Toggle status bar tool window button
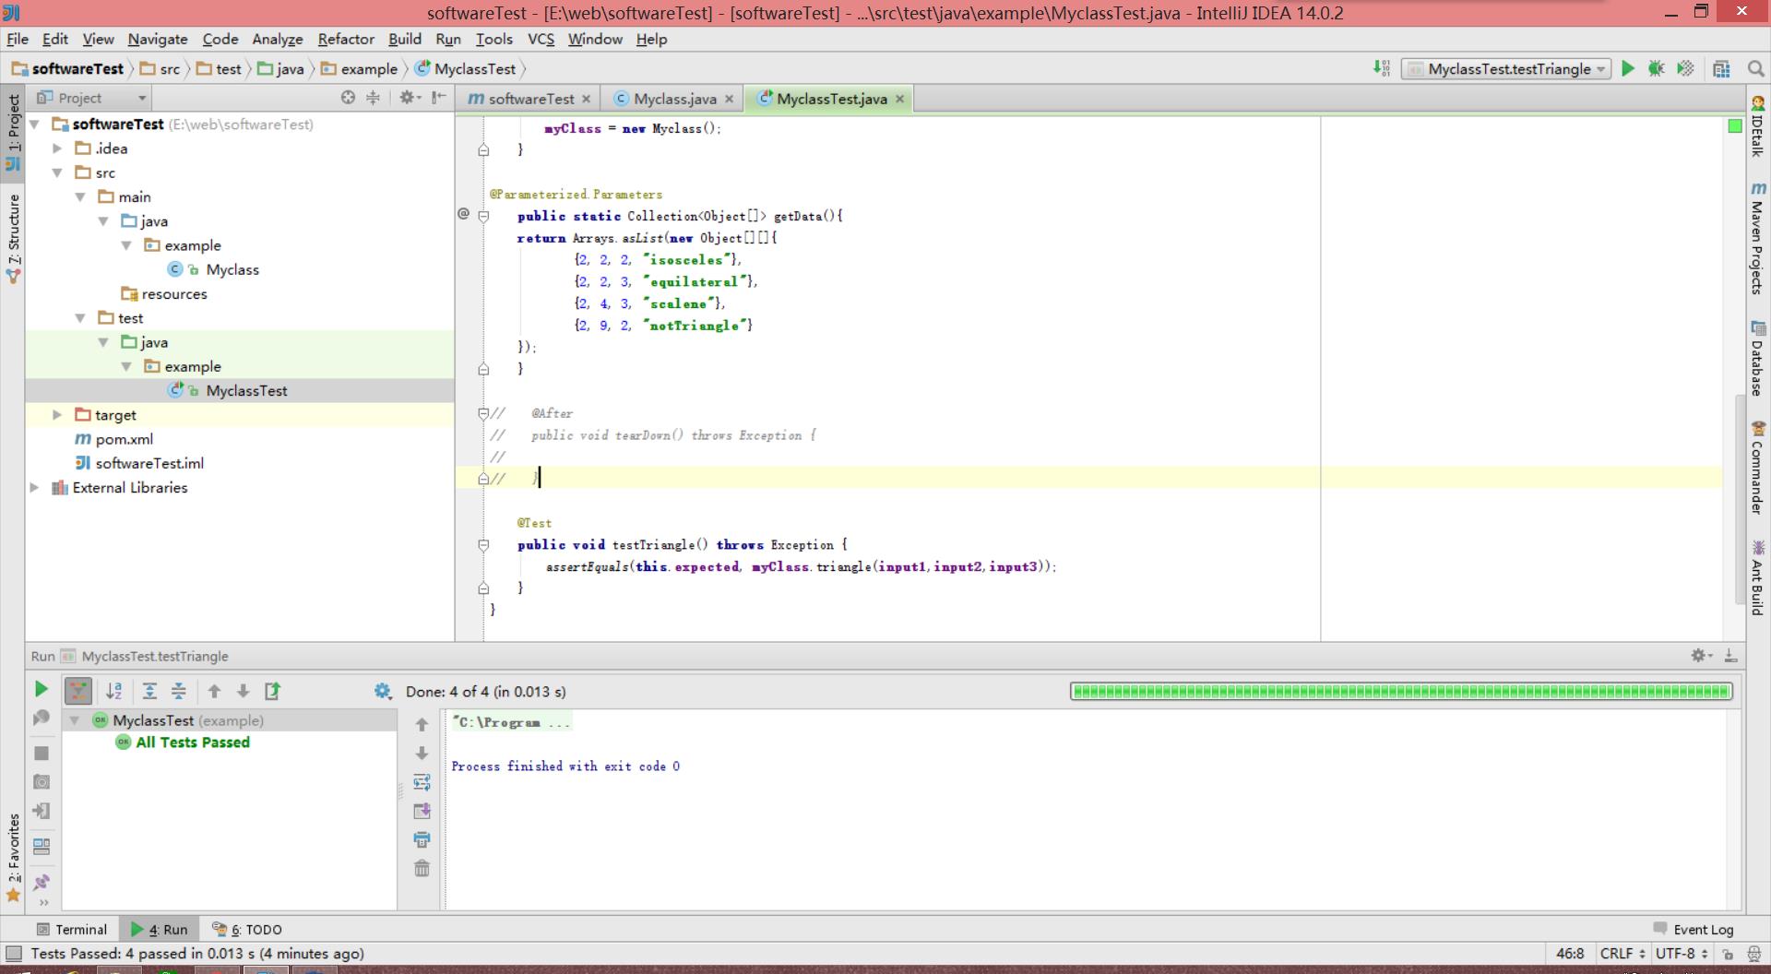 [14, 954]
